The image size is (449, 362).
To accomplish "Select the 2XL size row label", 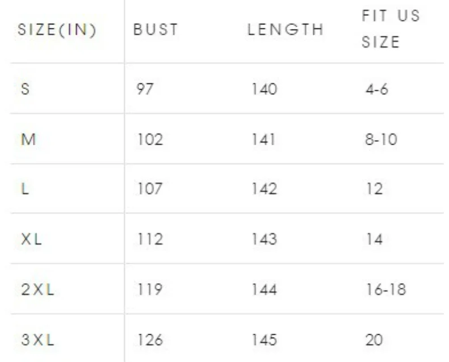I will [37, 289].
